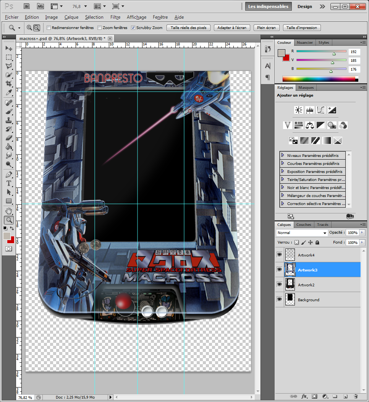Viewport: 369px width, 402px height.
Task: Click the Ajouter un masque de fusion icon
Action: pyautogui.click(x=315, y=396)
